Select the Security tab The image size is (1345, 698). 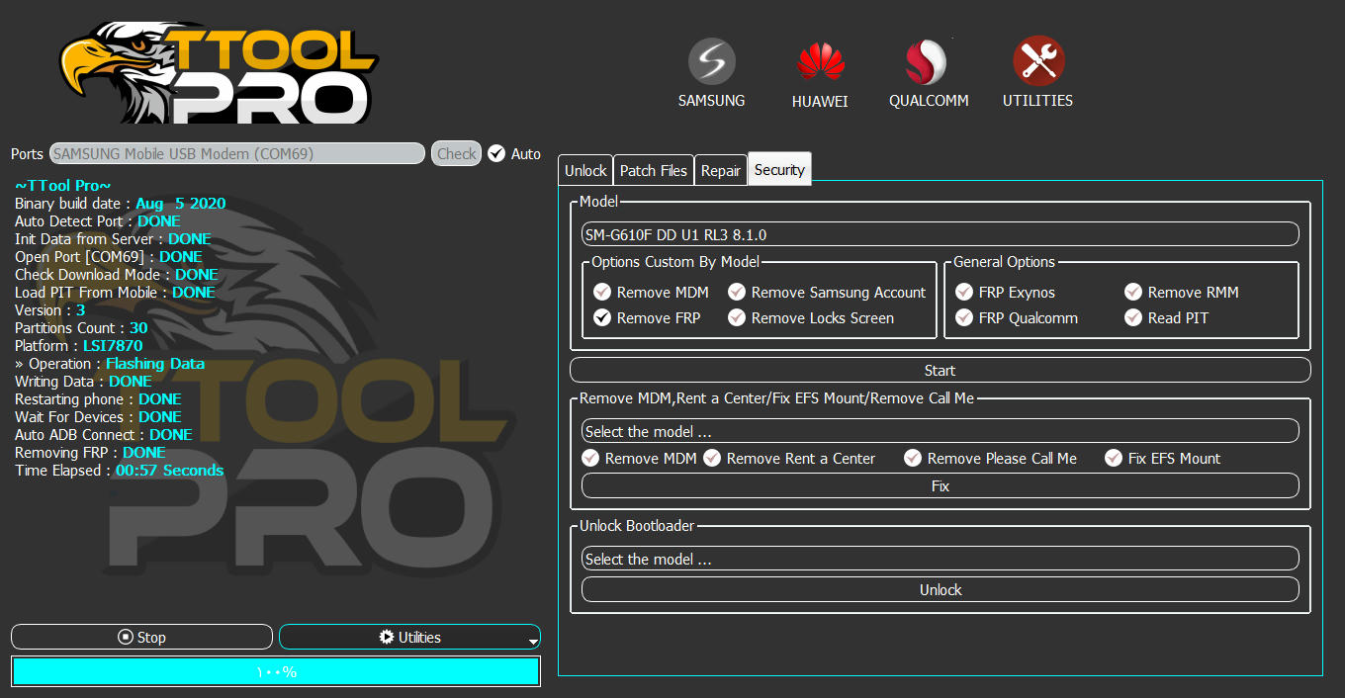(779, 169)
